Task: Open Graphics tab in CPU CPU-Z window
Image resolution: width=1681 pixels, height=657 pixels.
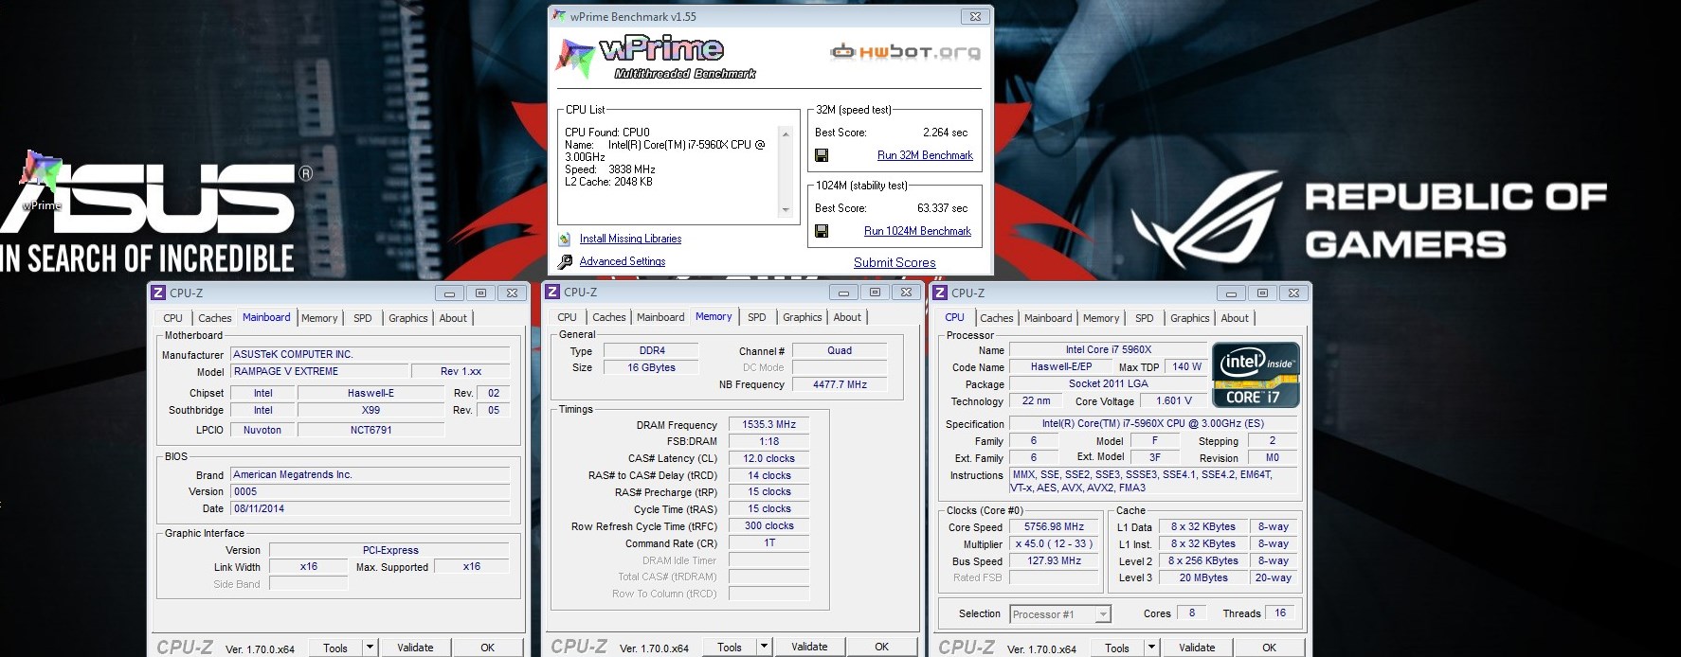Action: [1189, 318]
